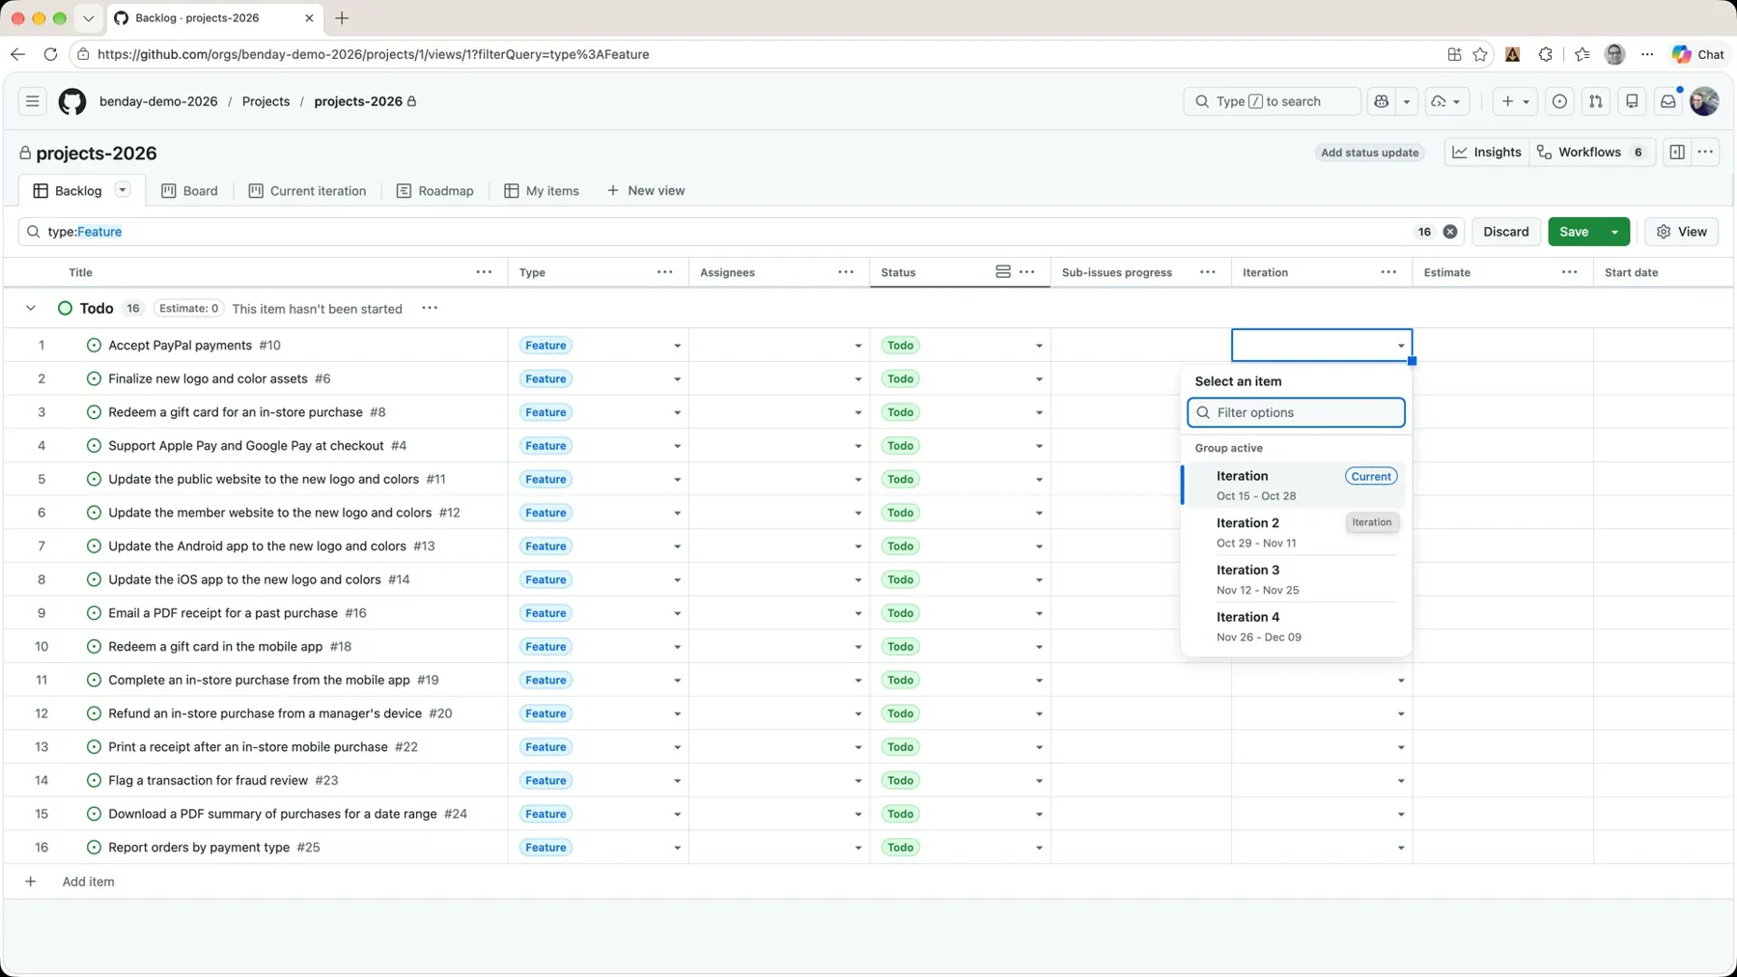
Task: Open Type dropdown for Accept PayPal payments
Action: click(677, 346)
